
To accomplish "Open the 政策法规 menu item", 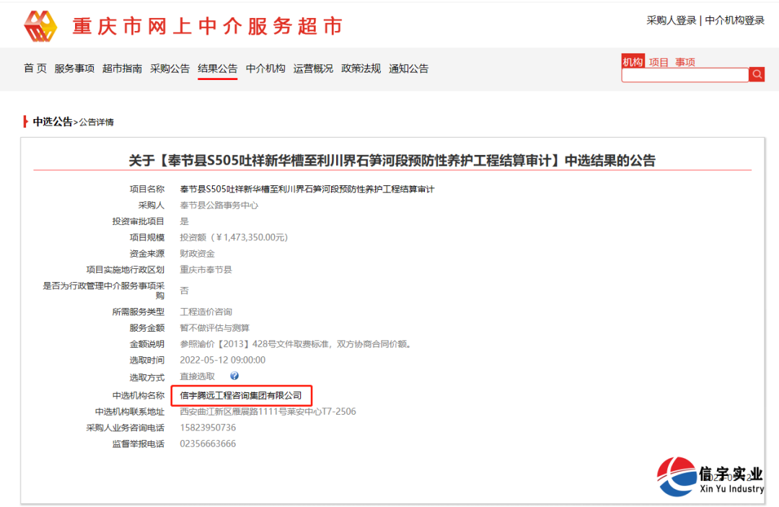I will (x=360, y=69).
